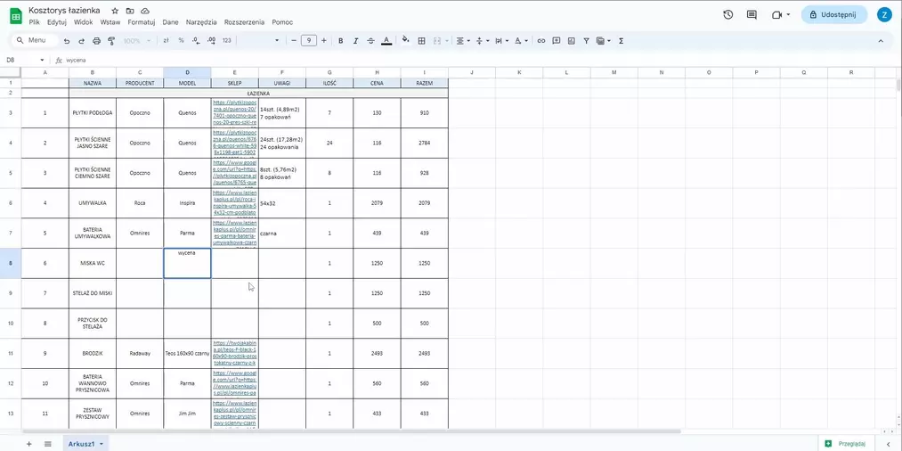Click the Undo arrow in the toolbar

point(67,41)
